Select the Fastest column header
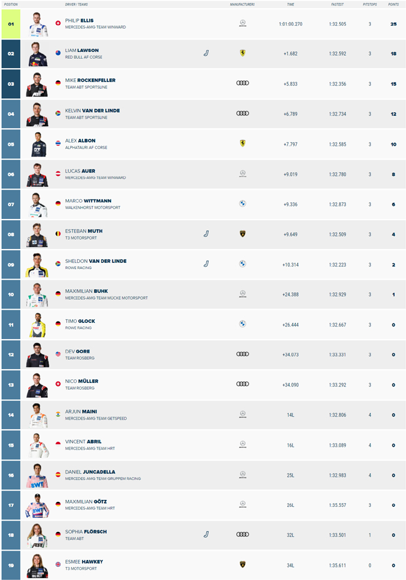 tap(337, 4)
